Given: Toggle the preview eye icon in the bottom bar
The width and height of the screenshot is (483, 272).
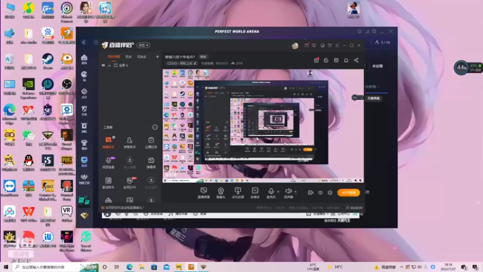Looking at the screenshot, I should click(x=321, y=192).
